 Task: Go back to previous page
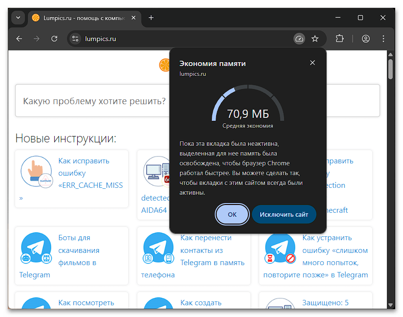tap(19, 39)
